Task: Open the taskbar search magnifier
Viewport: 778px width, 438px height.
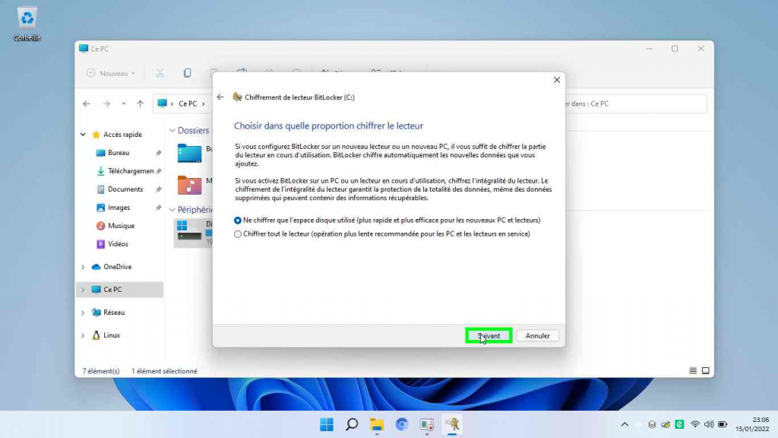Action: coord(352,424)
